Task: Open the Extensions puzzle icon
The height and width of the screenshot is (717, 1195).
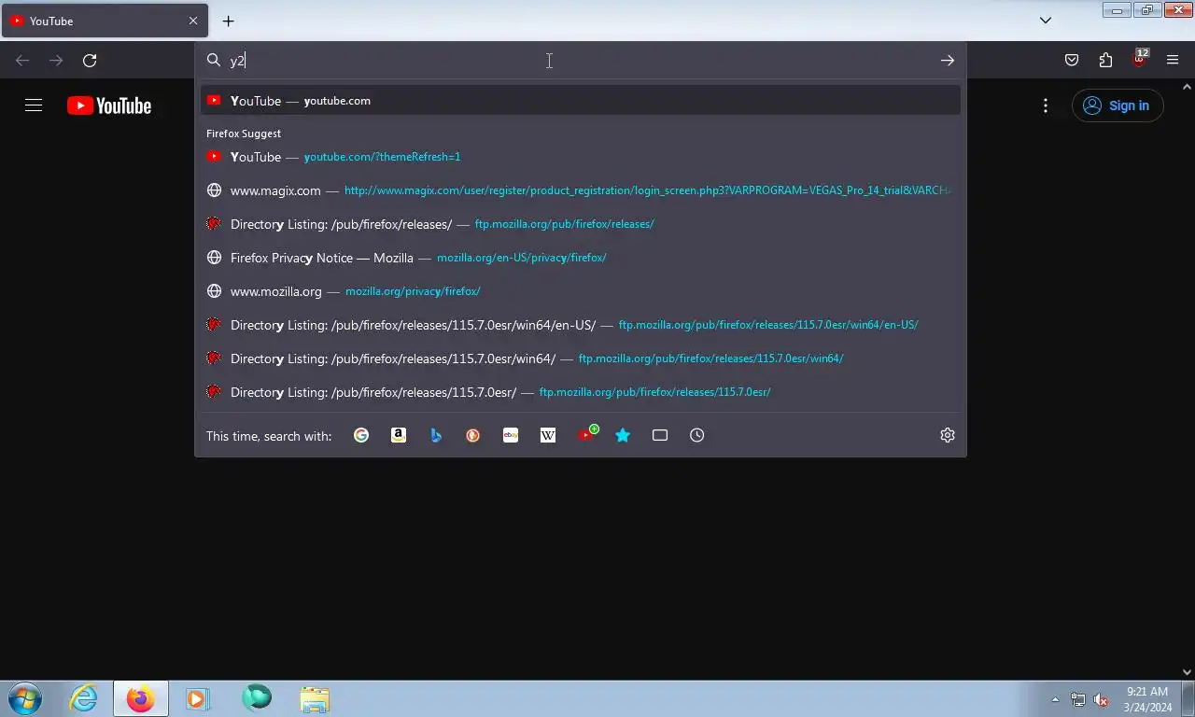Action: tap(1105, 61)
